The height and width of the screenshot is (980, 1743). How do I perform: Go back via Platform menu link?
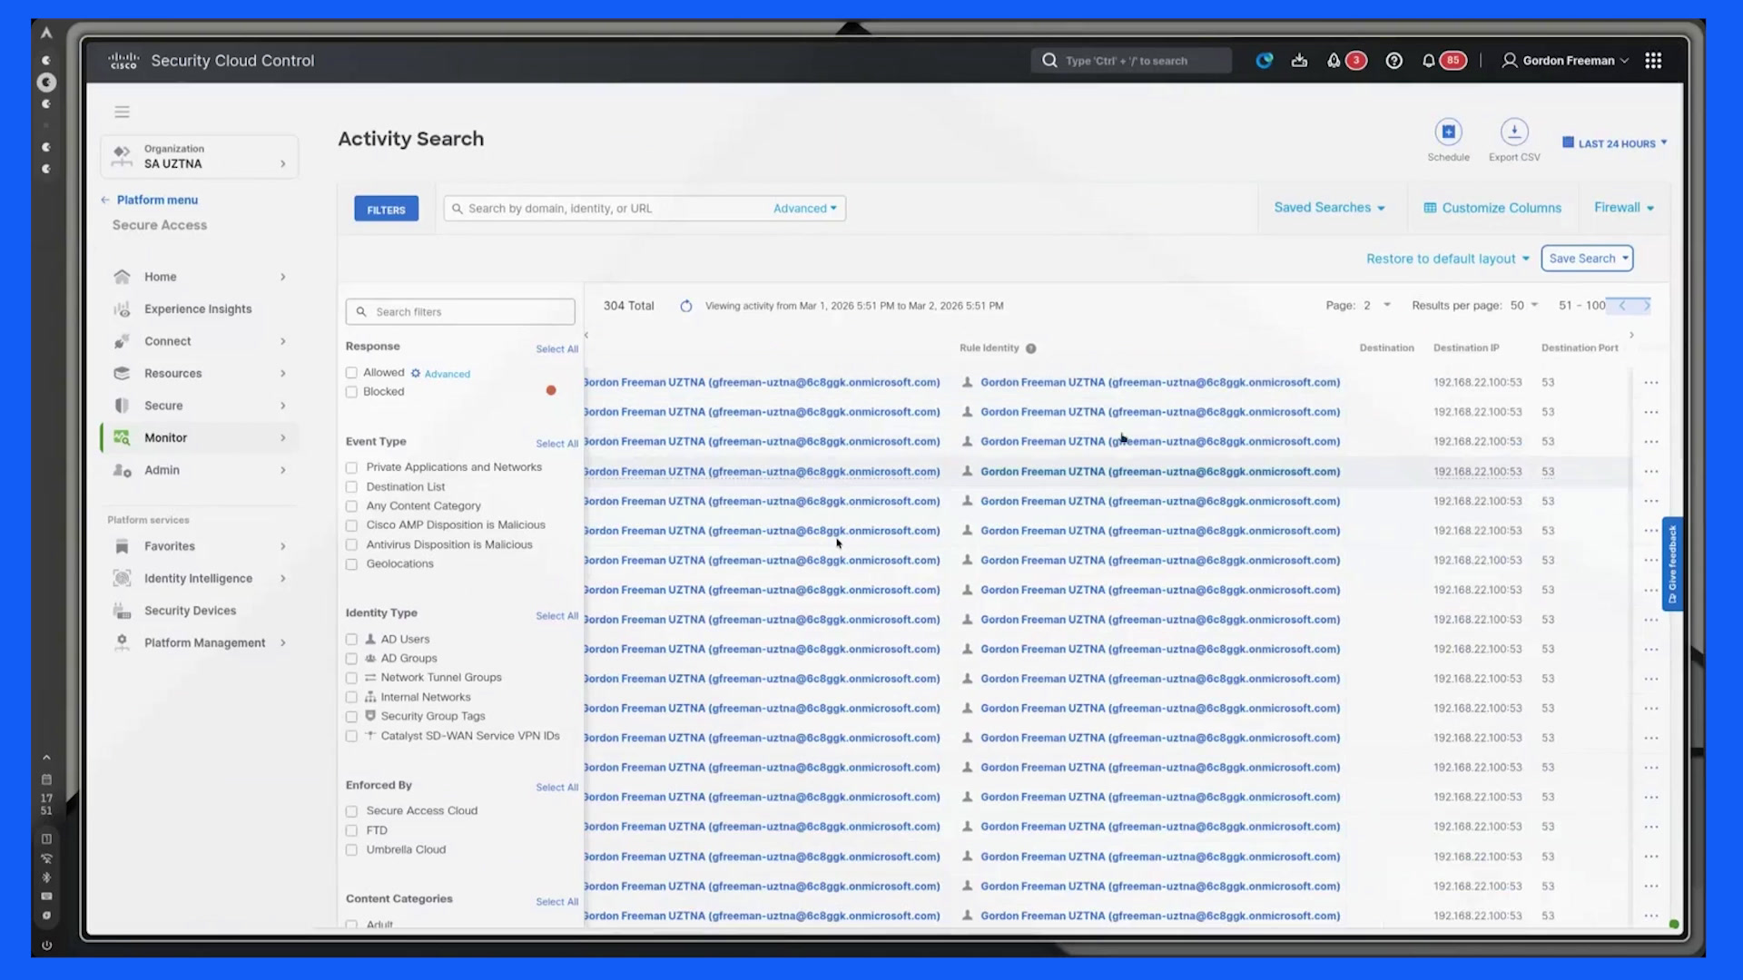tap(149, 200)
